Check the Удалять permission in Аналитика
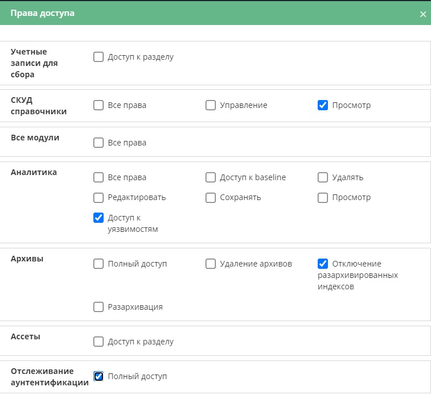431x395 pixels. click(x=323, y=177)
